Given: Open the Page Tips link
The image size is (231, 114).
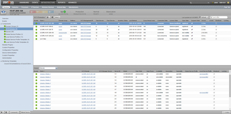Looking at the screenshot, I should [227, 7].
